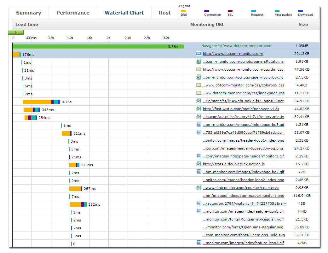Click the orange DNS legend swatch
The height and width of the screenshot is (253, 328).
coord(183,11)
